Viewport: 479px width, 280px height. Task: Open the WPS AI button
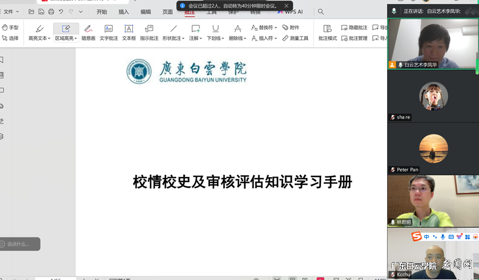pyautogui.click(x=290, y=12)
